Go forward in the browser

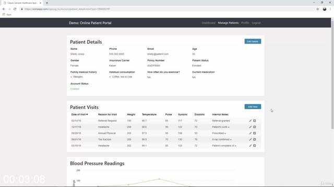9,9
